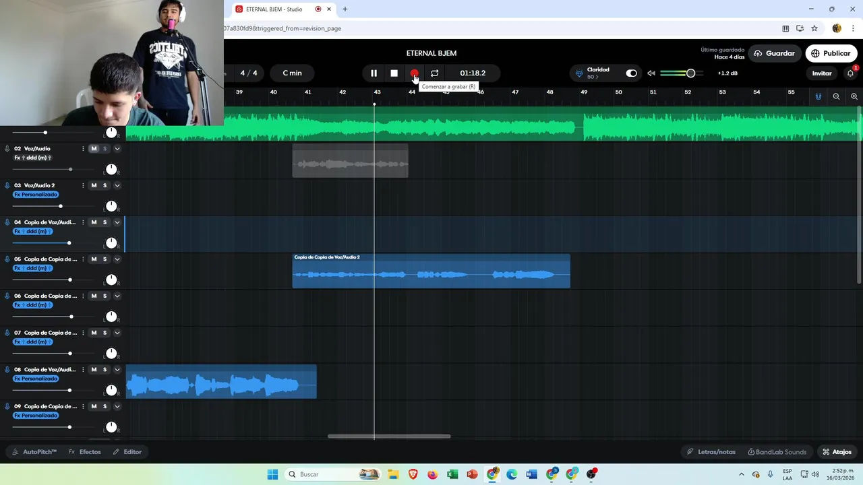Open Excel from the taskbar
This screenshot has width=863, height=485.
tap(452, 474)
